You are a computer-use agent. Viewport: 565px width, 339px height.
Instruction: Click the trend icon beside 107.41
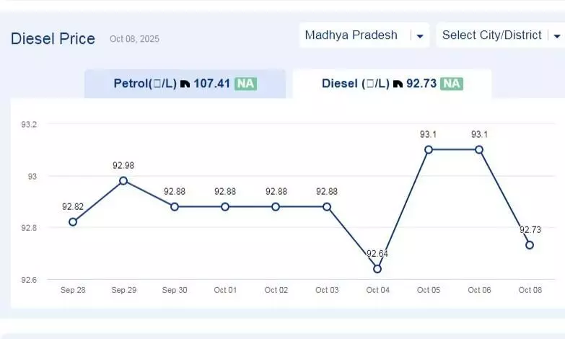tap(185, 84)
